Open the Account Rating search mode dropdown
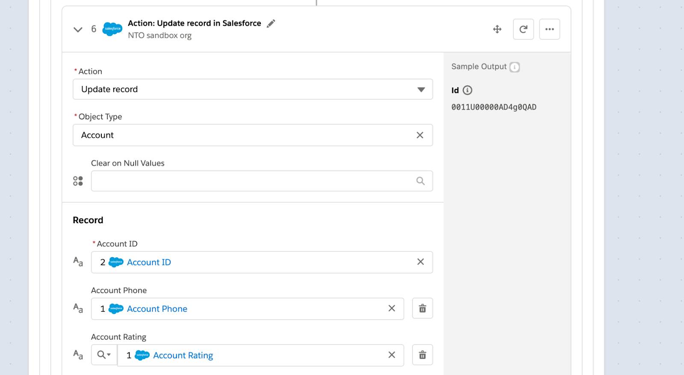Screen dimensions: 684x375 tap(104, 355)
